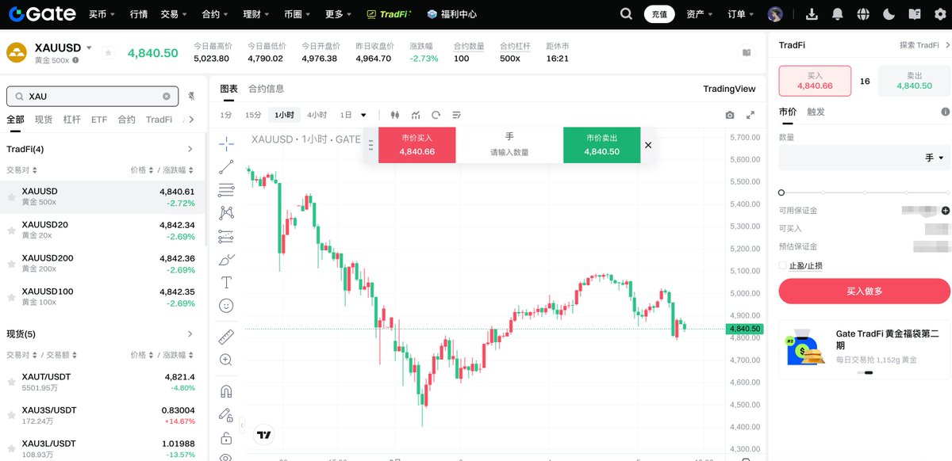Select the crosshair cursor tool
952x461 pixels.
pos(226,143)
